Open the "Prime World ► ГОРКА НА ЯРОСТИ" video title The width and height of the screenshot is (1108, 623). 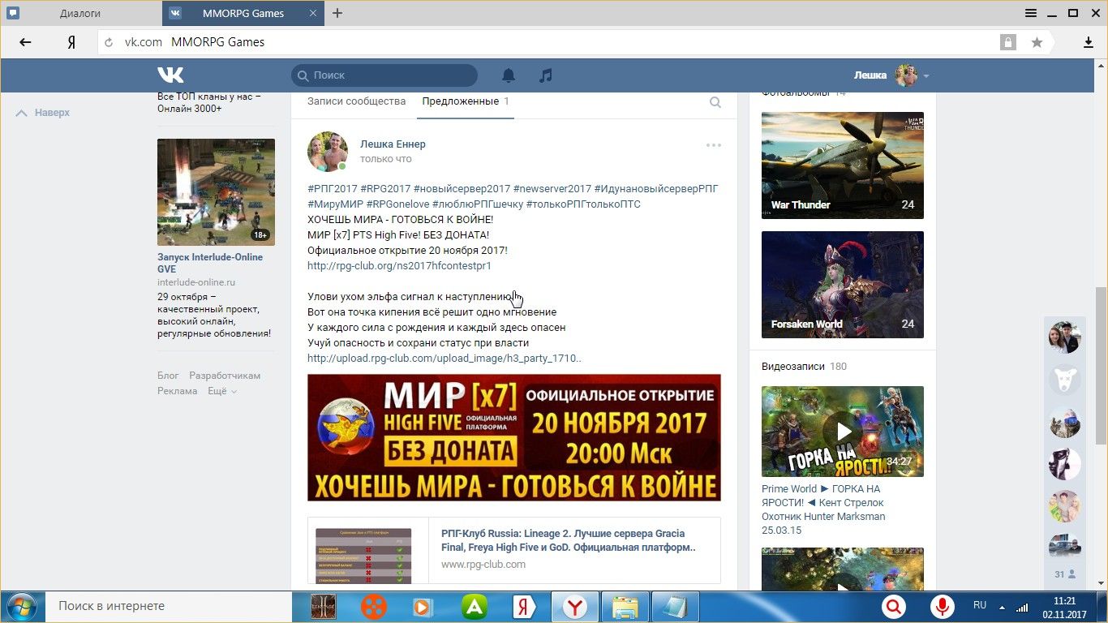823,509
